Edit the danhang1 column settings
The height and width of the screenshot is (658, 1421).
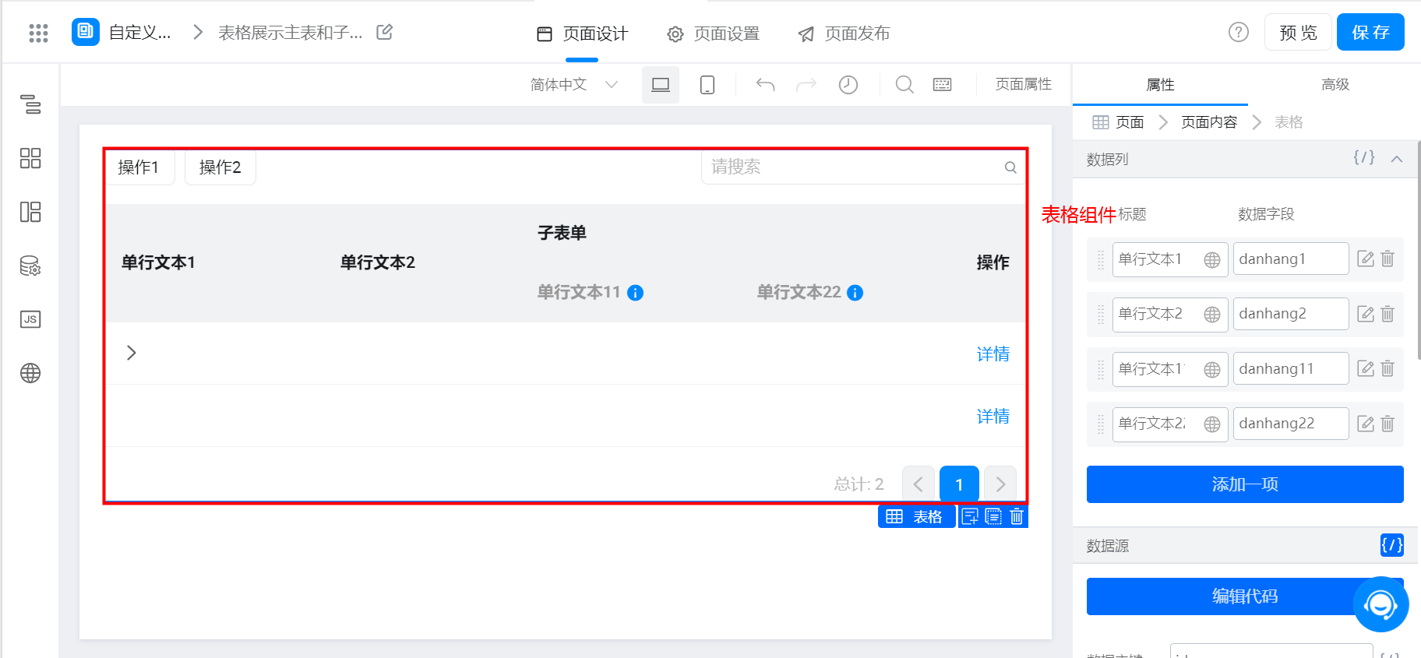[1366, 259]
